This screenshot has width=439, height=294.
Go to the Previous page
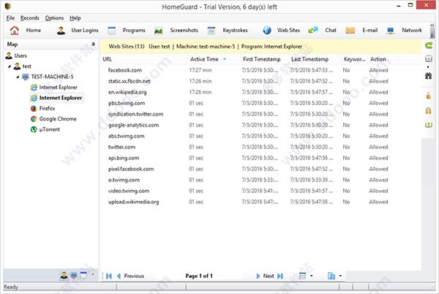click(130, 276)
